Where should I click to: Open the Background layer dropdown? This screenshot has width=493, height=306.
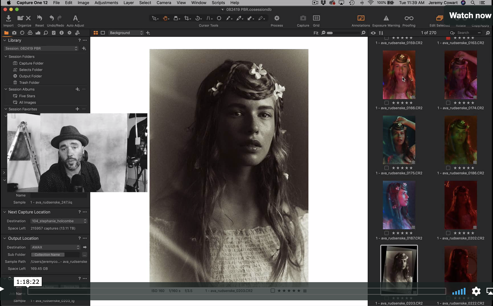pyautogui.click(x=126, y=33)
